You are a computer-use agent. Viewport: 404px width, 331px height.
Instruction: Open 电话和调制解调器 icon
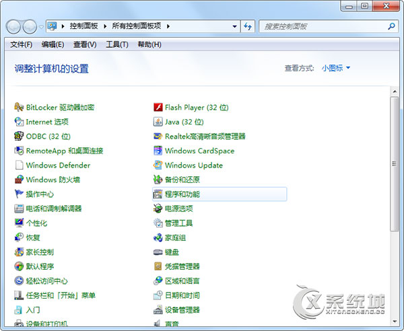click(19, 209)
